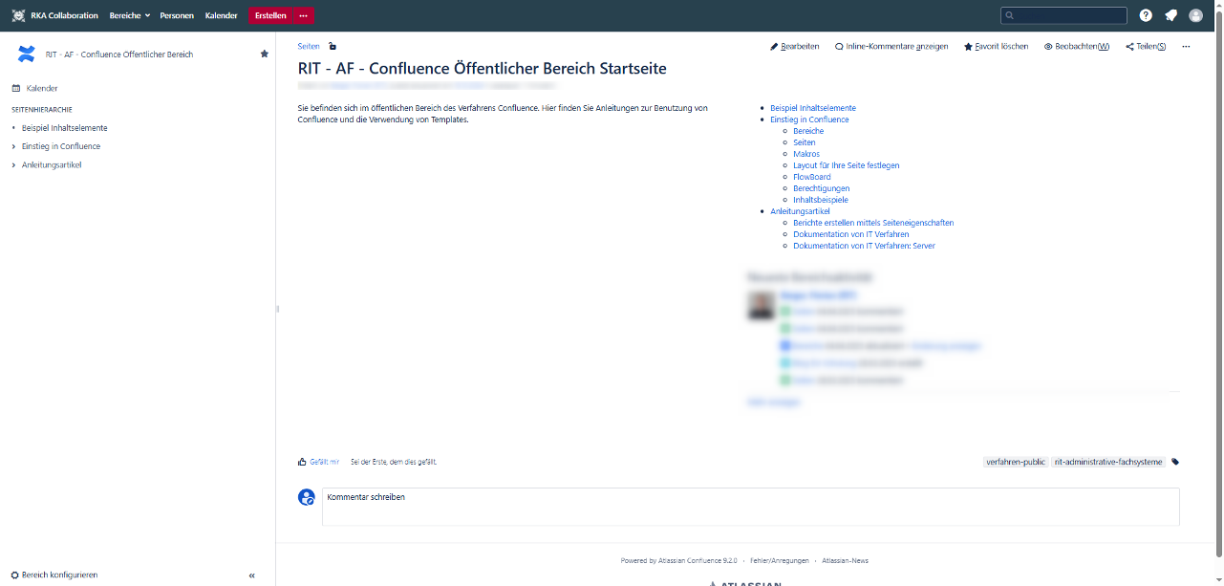Open Dokumentation von IT Verfahren link
The image size is (1224, 586).
point(851,234)
